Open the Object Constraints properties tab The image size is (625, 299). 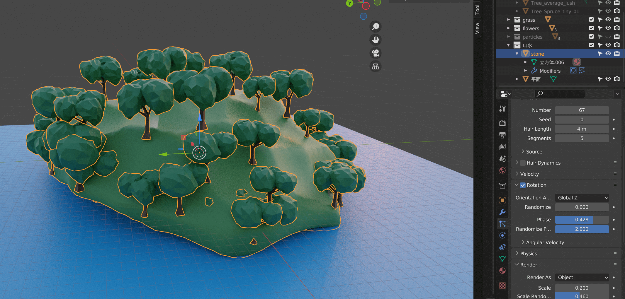click(502, 247)
